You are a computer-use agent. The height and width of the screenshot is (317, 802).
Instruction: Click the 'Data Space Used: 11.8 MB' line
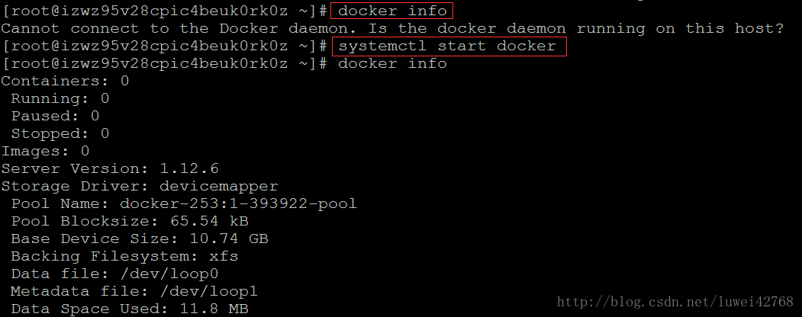pyautogui.click(x=130, y=309)
